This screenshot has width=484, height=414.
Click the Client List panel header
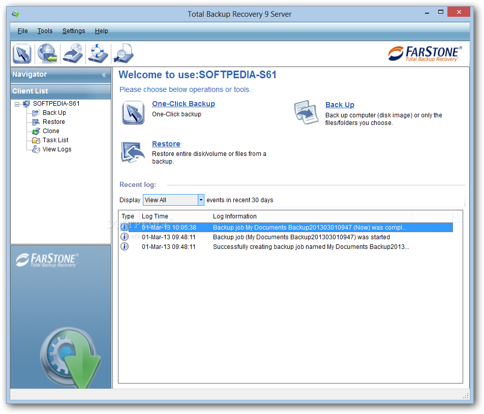pos(61,91)
